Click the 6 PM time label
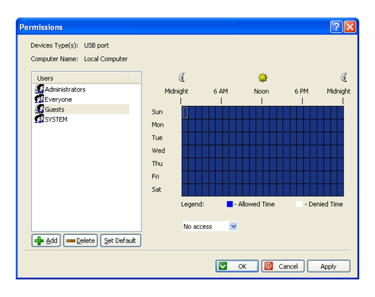 point(301,91)
